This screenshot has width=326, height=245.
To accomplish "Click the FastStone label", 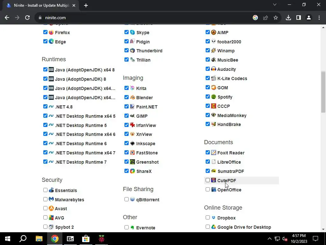I will 147,153.
